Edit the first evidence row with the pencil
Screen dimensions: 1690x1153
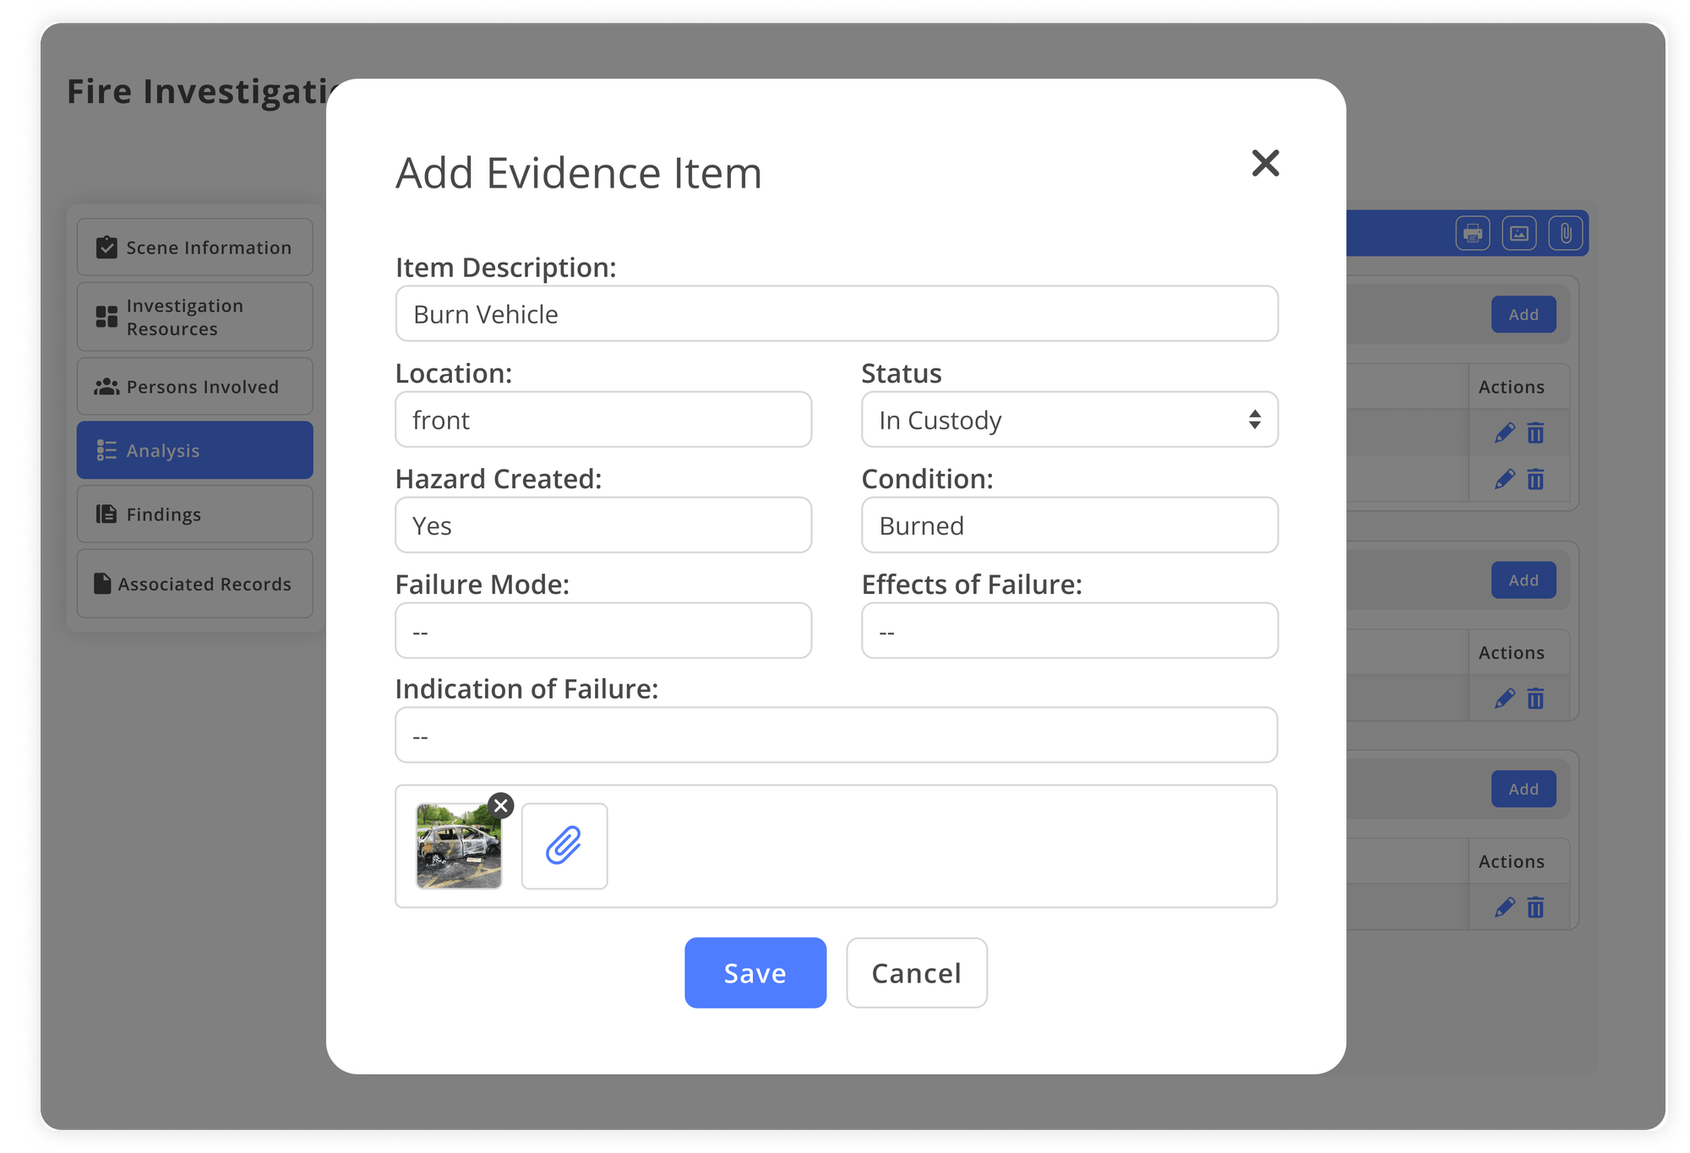coord(1503,433)
